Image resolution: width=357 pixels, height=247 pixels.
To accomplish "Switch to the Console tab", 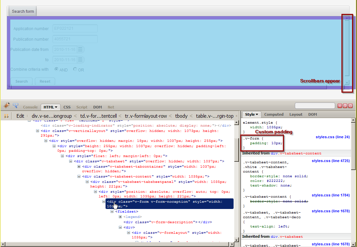I will (30, 107).
